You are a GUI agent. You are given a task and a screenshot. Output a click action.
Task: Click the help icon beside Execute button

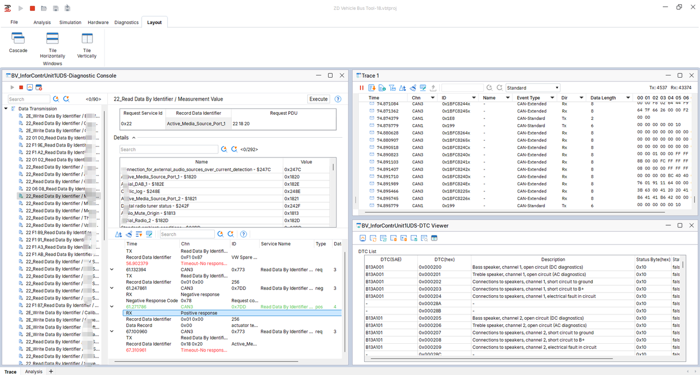[x=338, y=99]
